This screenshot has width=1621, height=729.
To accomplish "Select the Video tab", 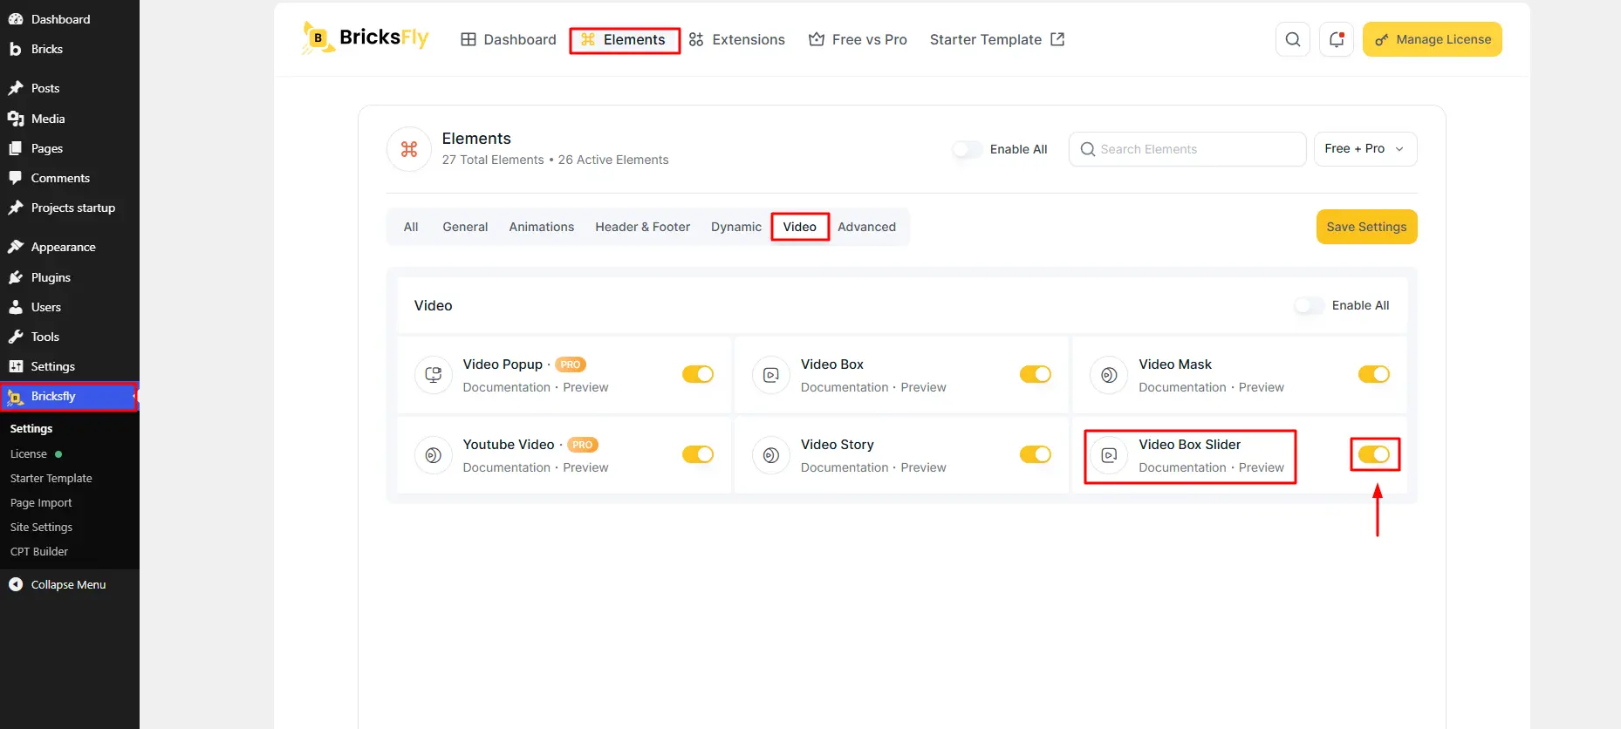I will click(x=800, y=227).
